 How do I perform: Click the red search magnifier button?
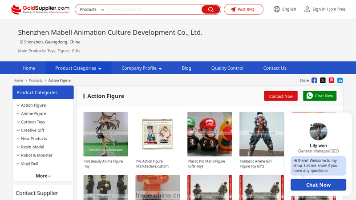[x=210, y=9]
